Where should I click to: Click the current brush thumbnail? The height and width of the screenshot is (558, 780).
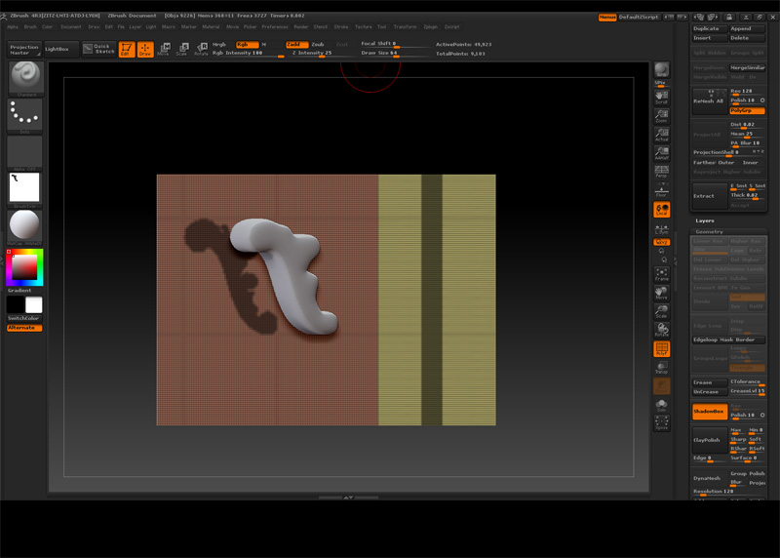[x=24, y=78]
